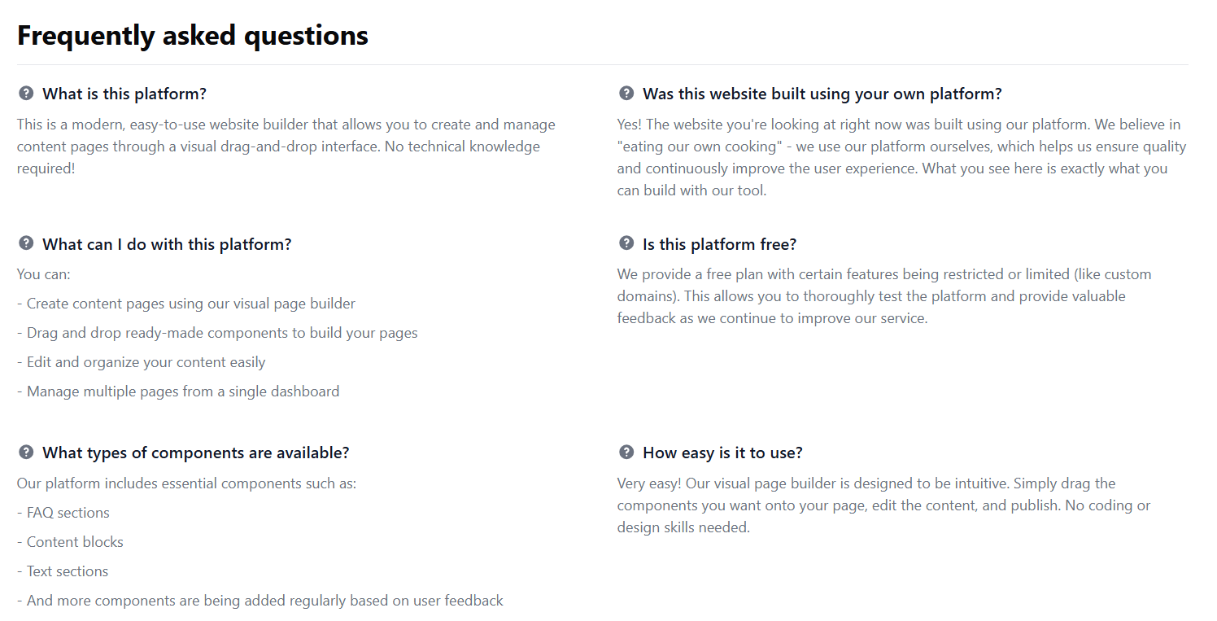This screenshot has height=621, width=1217.
Task: Click the "Frequently asked questions" title
Action: tap(193, 35)
